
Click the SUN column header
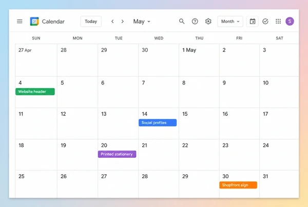(36, 38)
